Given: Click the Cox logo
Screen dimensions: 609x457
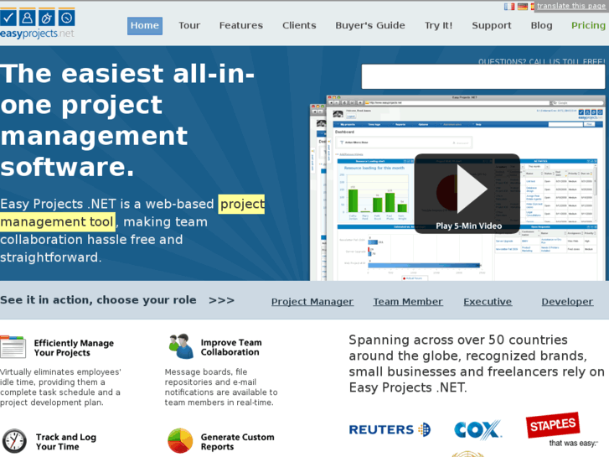Looking at the screenshot, I should (x=477, y=430).
